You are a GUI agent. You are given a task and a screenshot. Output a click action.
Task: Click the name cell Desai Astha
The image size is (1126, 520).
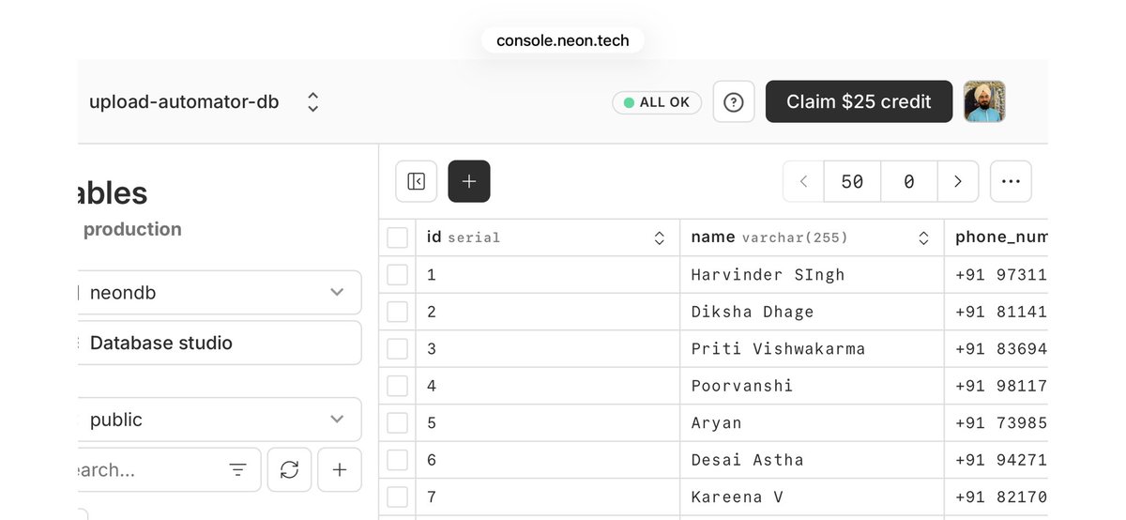point(813,460)
